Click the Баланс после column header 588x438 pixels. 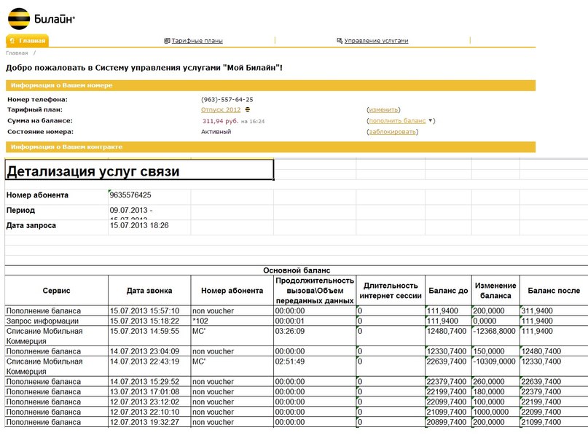tap(554, 290)
